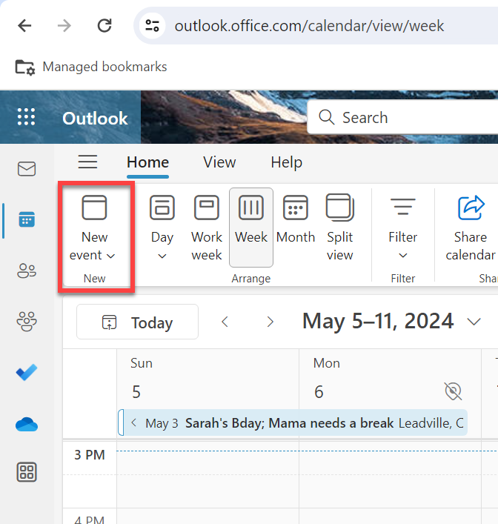The height and width of the screenshot is (524, 498).
Task: Open People contacts from the sidebar
Action: pyautogui.click(x=27, y=271)
